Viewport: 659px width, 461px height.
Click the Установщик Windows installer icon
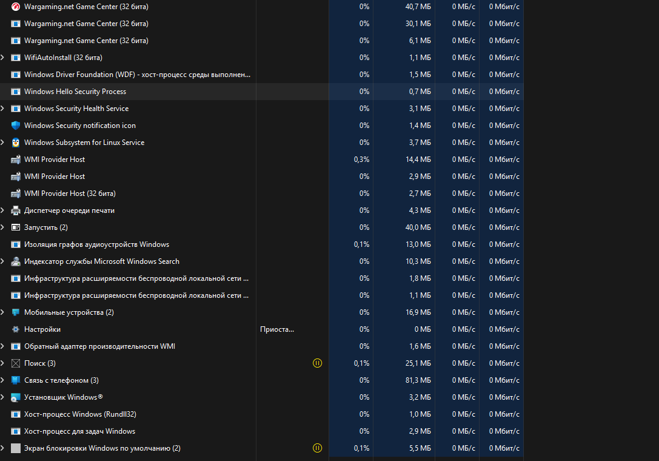pos(16,397)
